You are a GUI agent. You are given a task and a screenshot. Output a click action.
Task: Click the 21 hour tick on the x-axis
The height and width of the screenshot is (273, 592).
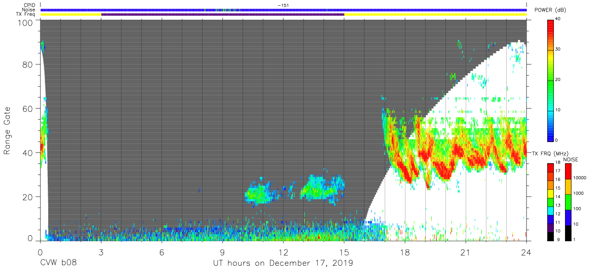pos(466,252)
